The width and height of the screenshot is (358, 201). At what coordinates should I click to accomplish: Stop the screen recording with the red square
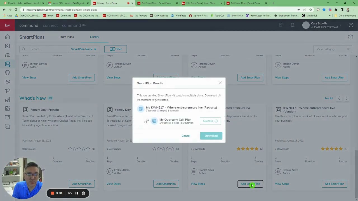[52, 193]
